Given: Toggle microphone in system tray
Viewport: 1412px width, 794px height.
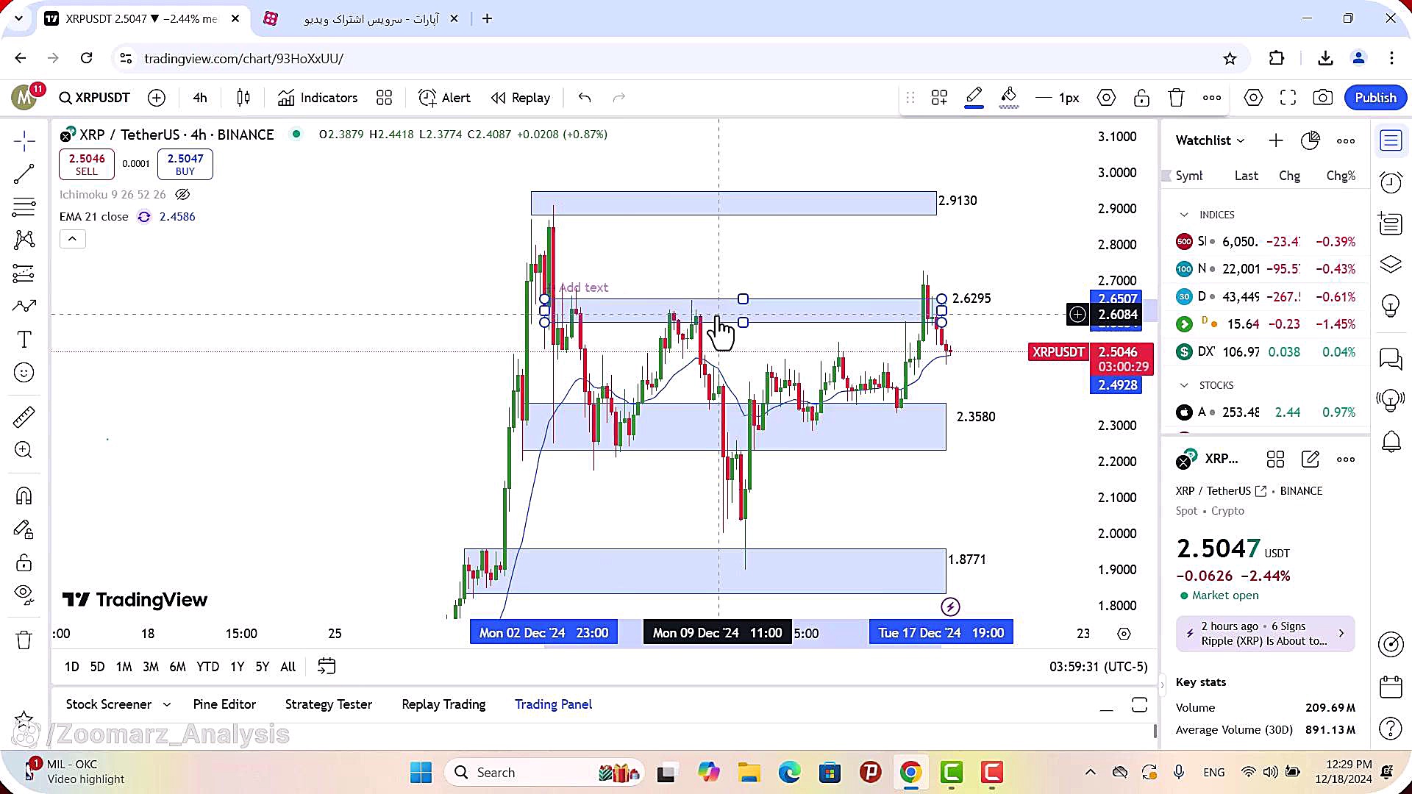Looking at the screenshot, I should 1179,772.
